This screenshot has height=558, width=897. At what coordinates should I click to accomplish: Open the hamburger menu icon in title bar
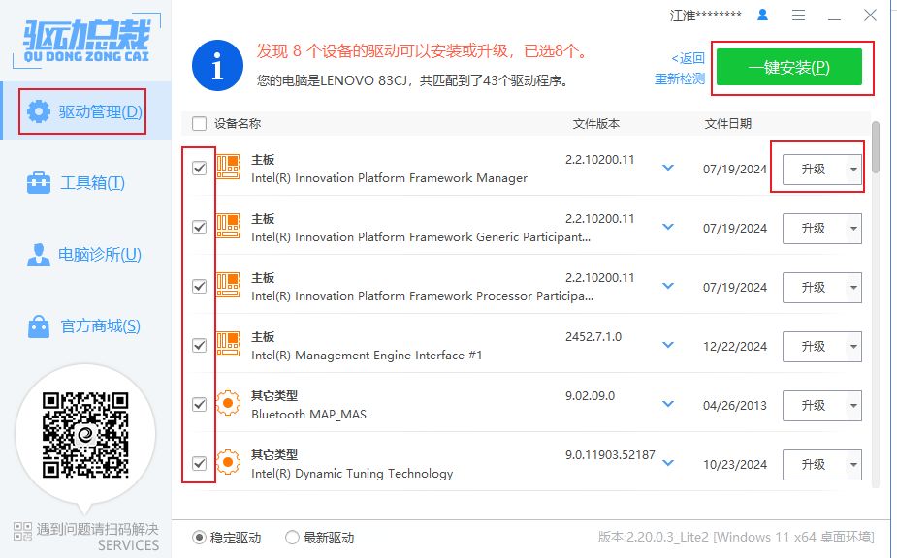pyautogui.click(x=798, y=15)
